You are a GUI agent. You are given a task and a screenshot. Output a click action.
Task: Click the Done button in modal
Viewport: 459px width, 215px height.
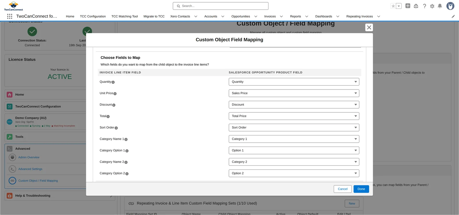click(361, 189)
